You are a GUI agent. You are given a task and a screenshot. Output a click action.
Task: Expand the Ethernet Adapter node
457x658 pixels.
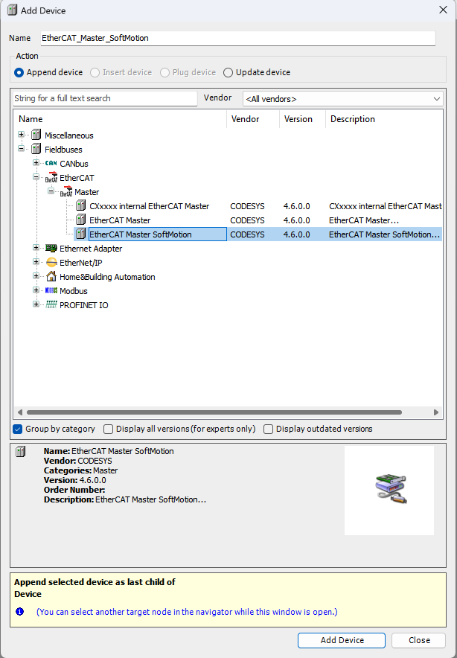coord(36,248)
